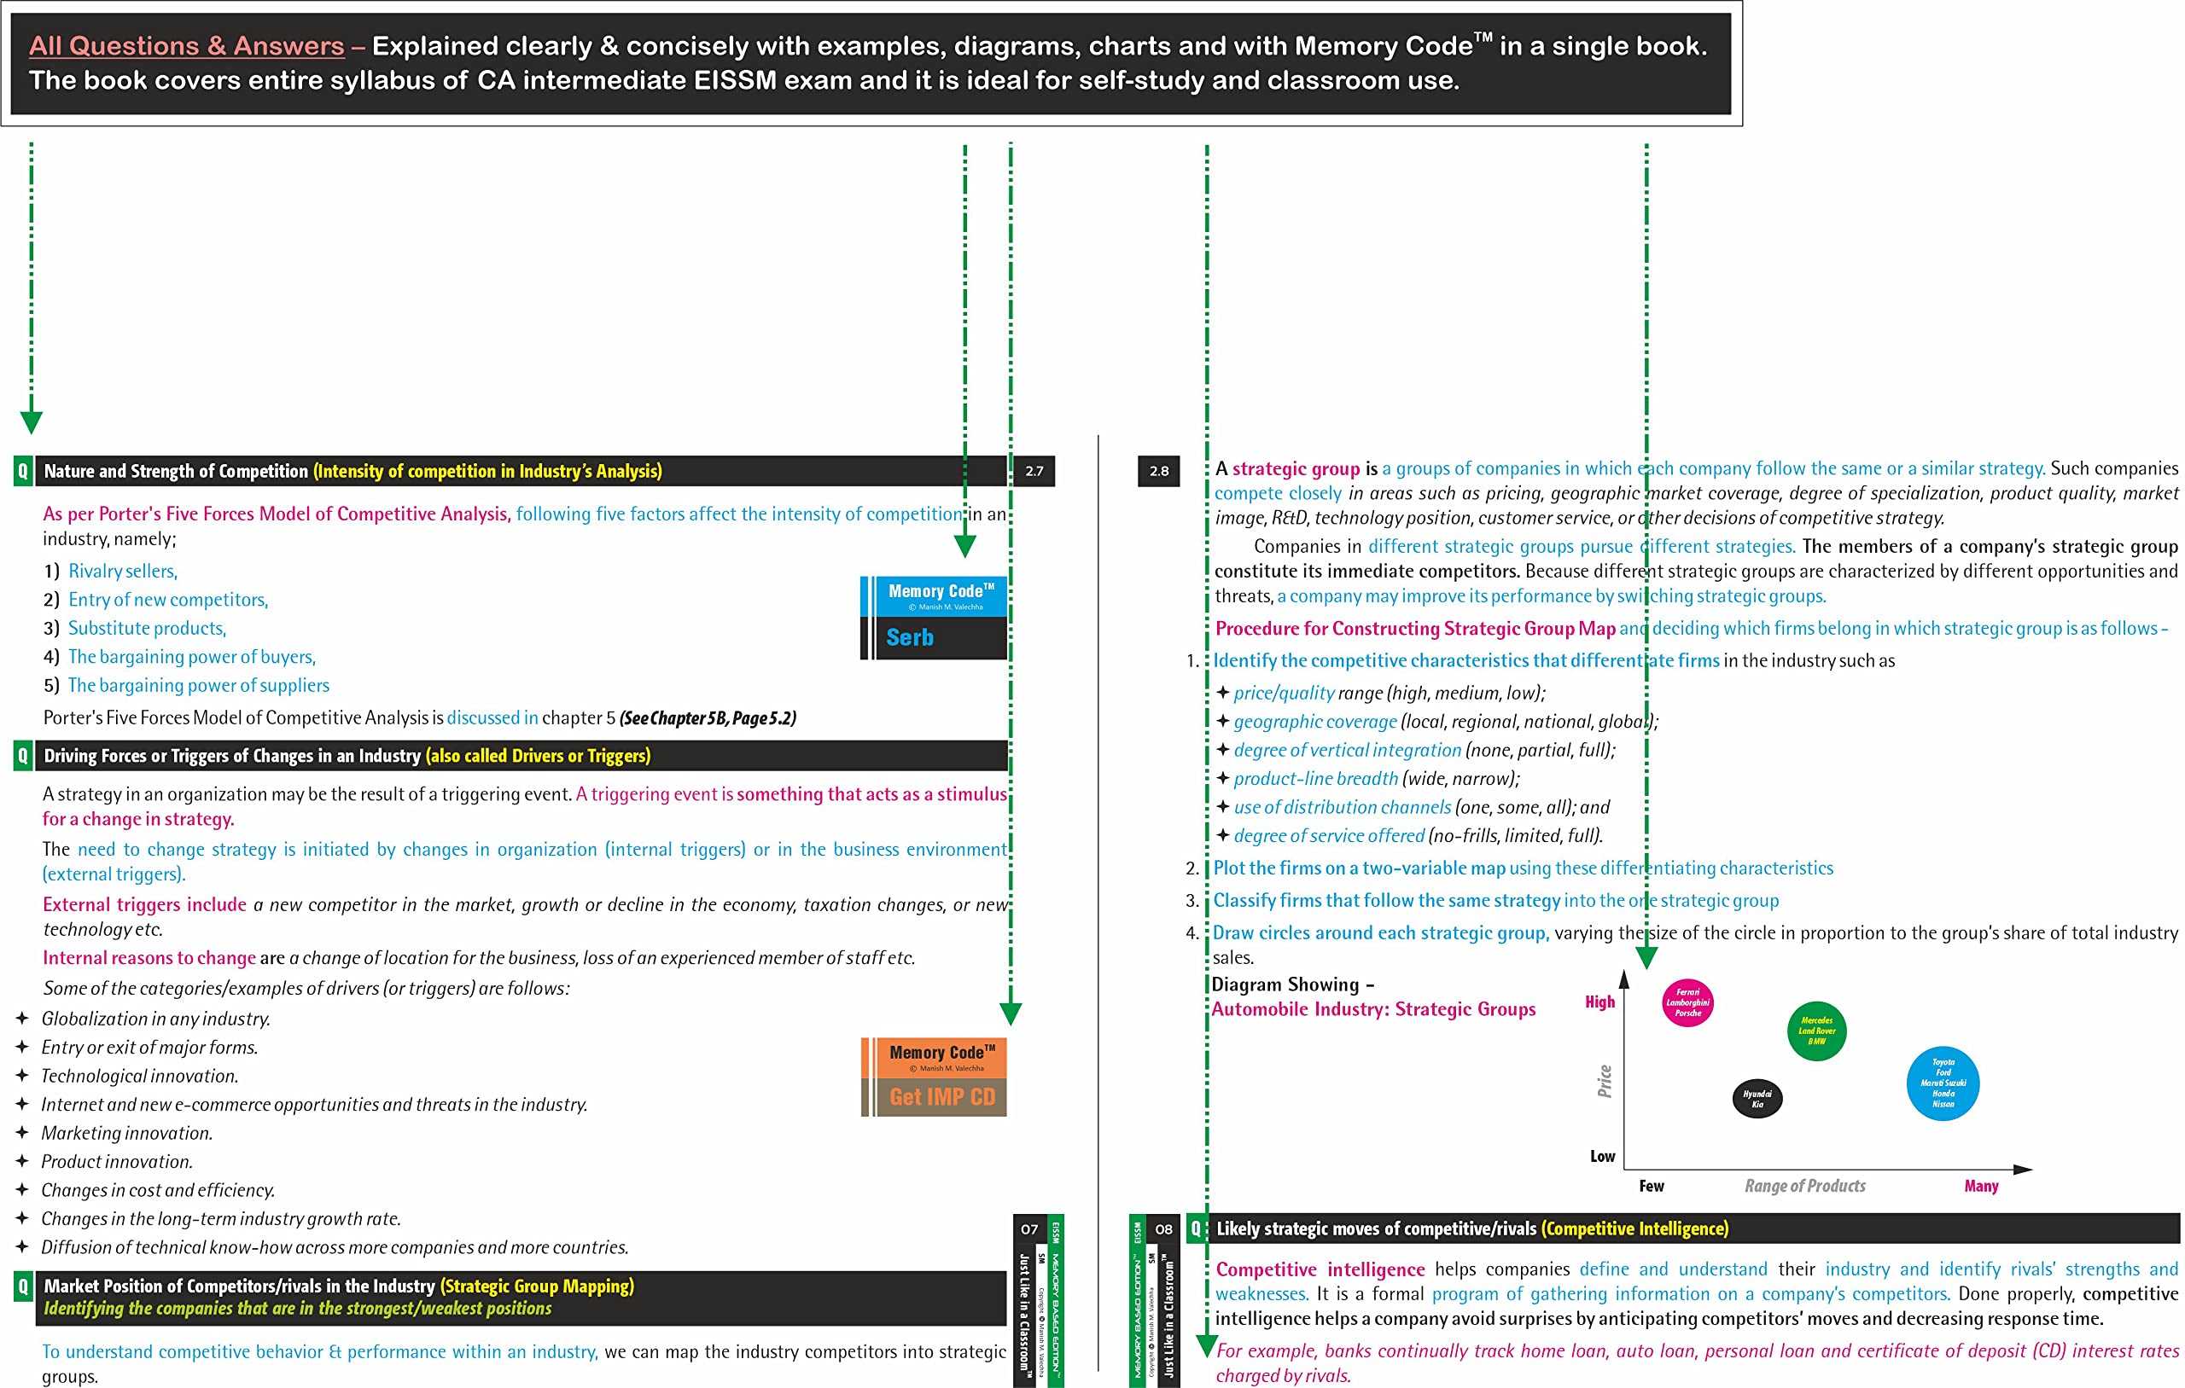The height and width of the screenshot is (1388, 2185).
Task: Click the green Q icon beside Nature and Strength of Competition
Action: (x=23, y=471)
